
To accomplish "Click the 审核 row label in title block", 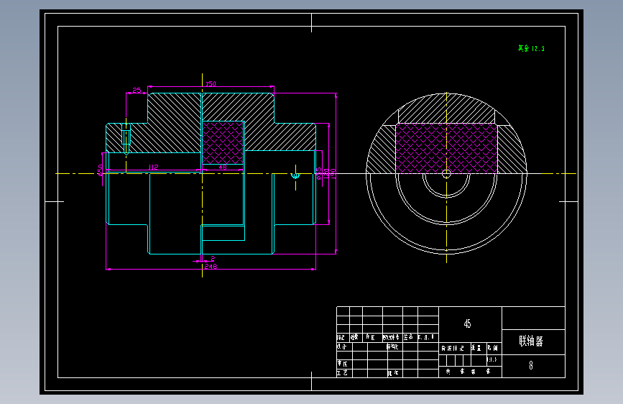I will coord(343,364).
